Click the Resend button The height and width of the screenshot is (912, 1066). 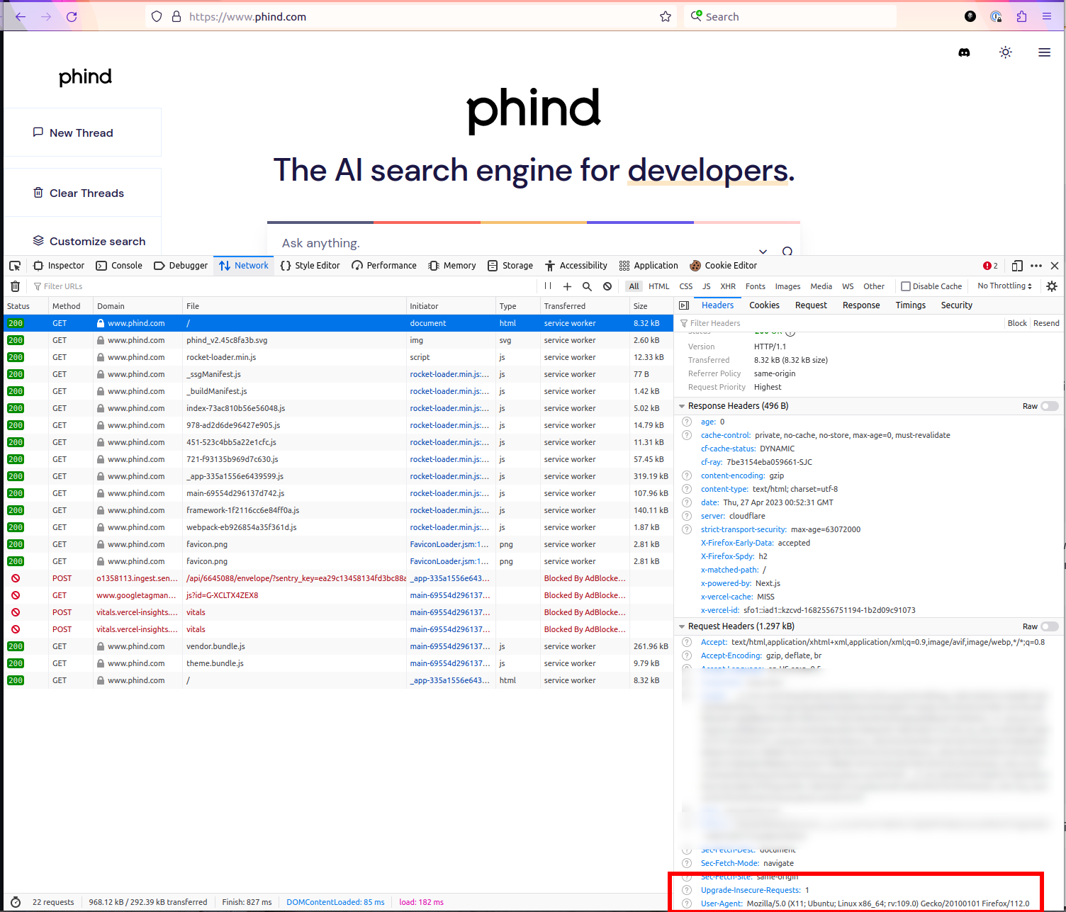tap(1046, 323)
